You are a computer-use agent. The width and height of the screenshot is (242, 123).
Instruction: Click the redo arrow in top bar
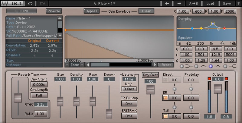[42, 3]
